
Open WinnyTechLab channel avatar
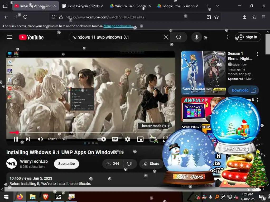click(x=12, y=163)
